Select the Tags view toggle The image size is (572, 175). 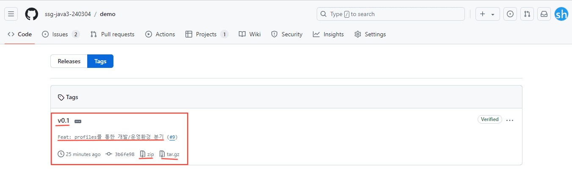coord(100,61)
